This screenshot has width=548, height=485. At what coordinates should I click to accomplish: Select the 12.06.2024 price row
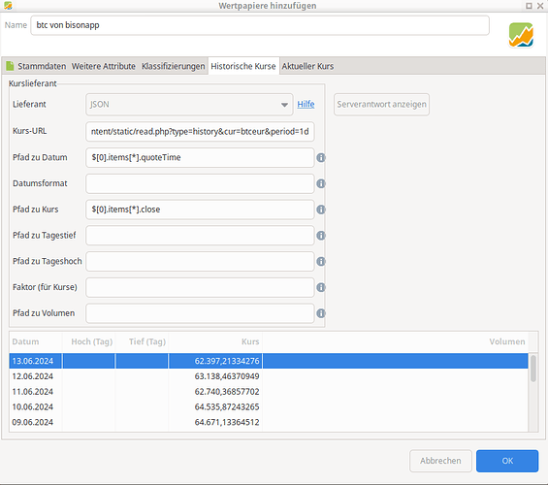coord(269,376)
